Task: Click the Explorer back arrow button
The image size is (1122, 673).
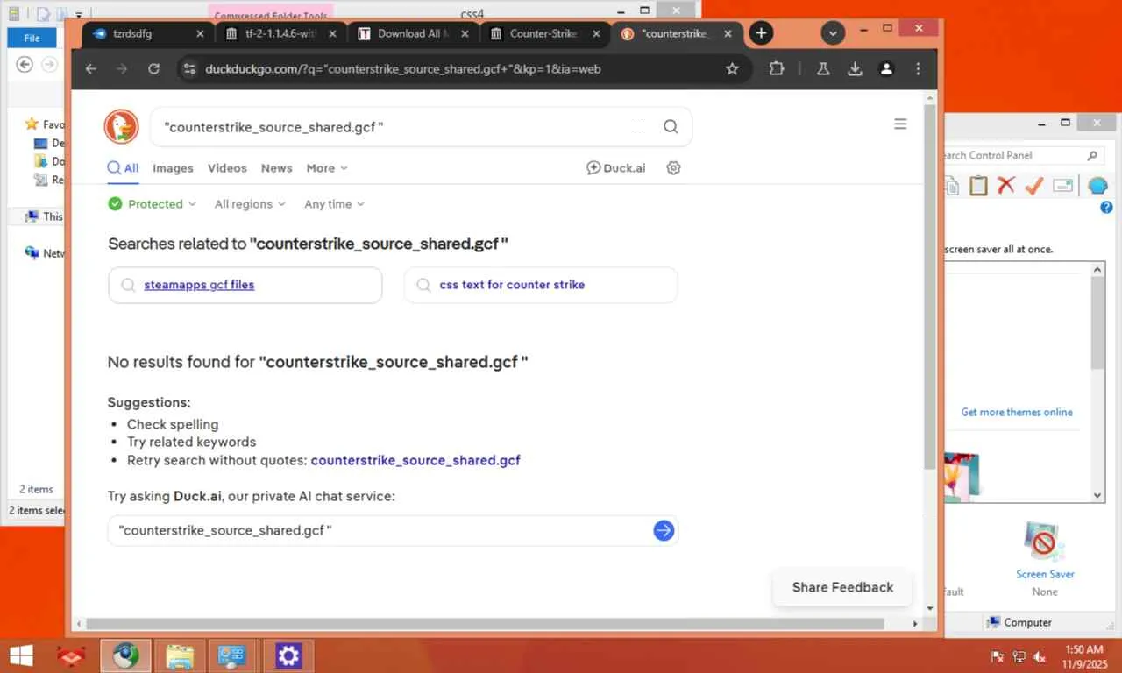Action: (x=25, y=64)
